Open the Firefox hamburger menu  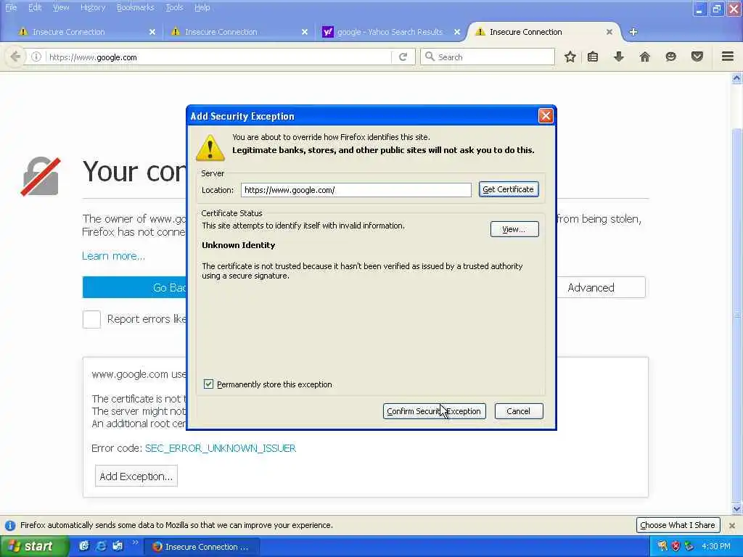pyautogui.click(x=728, y=57)
